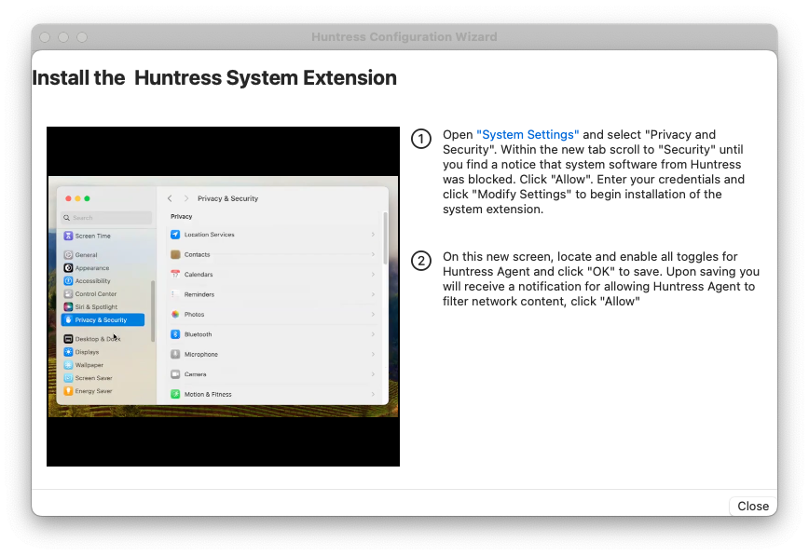The width and height of the screenshot is (809, 555).
Task: Expand the Bluetooth row chevron
Action: point(373,334)
